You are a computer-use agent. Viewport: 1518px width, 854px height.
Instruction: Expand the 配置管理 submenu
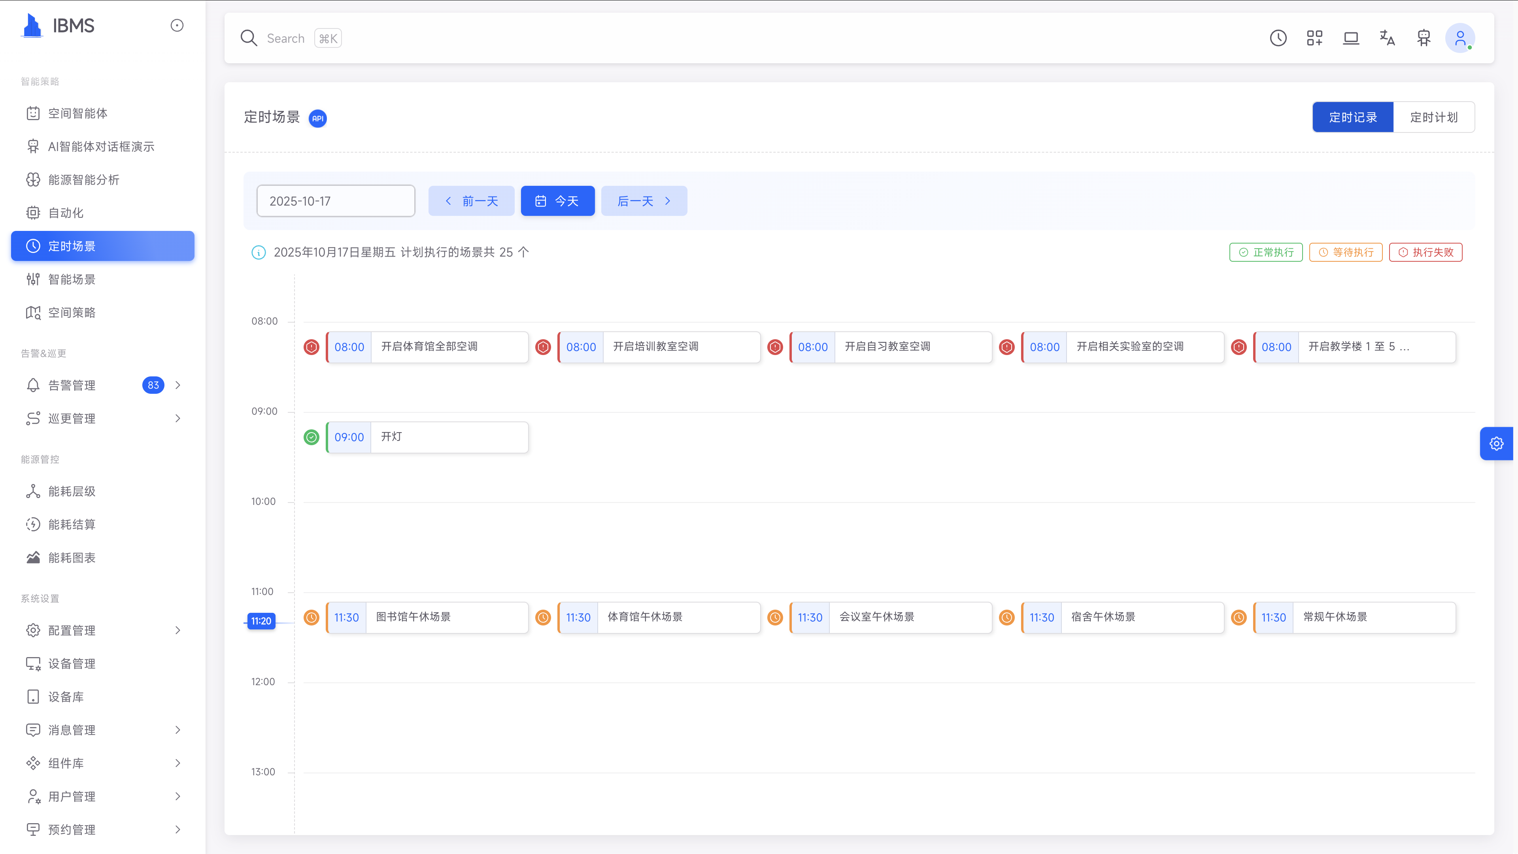pyautogui.click(x=102, y=630)
